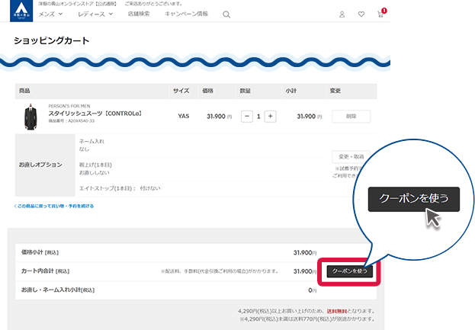
Task: Open 店舗検索 in the navigation
Action: pyautogui.click(x=139, y=14)
